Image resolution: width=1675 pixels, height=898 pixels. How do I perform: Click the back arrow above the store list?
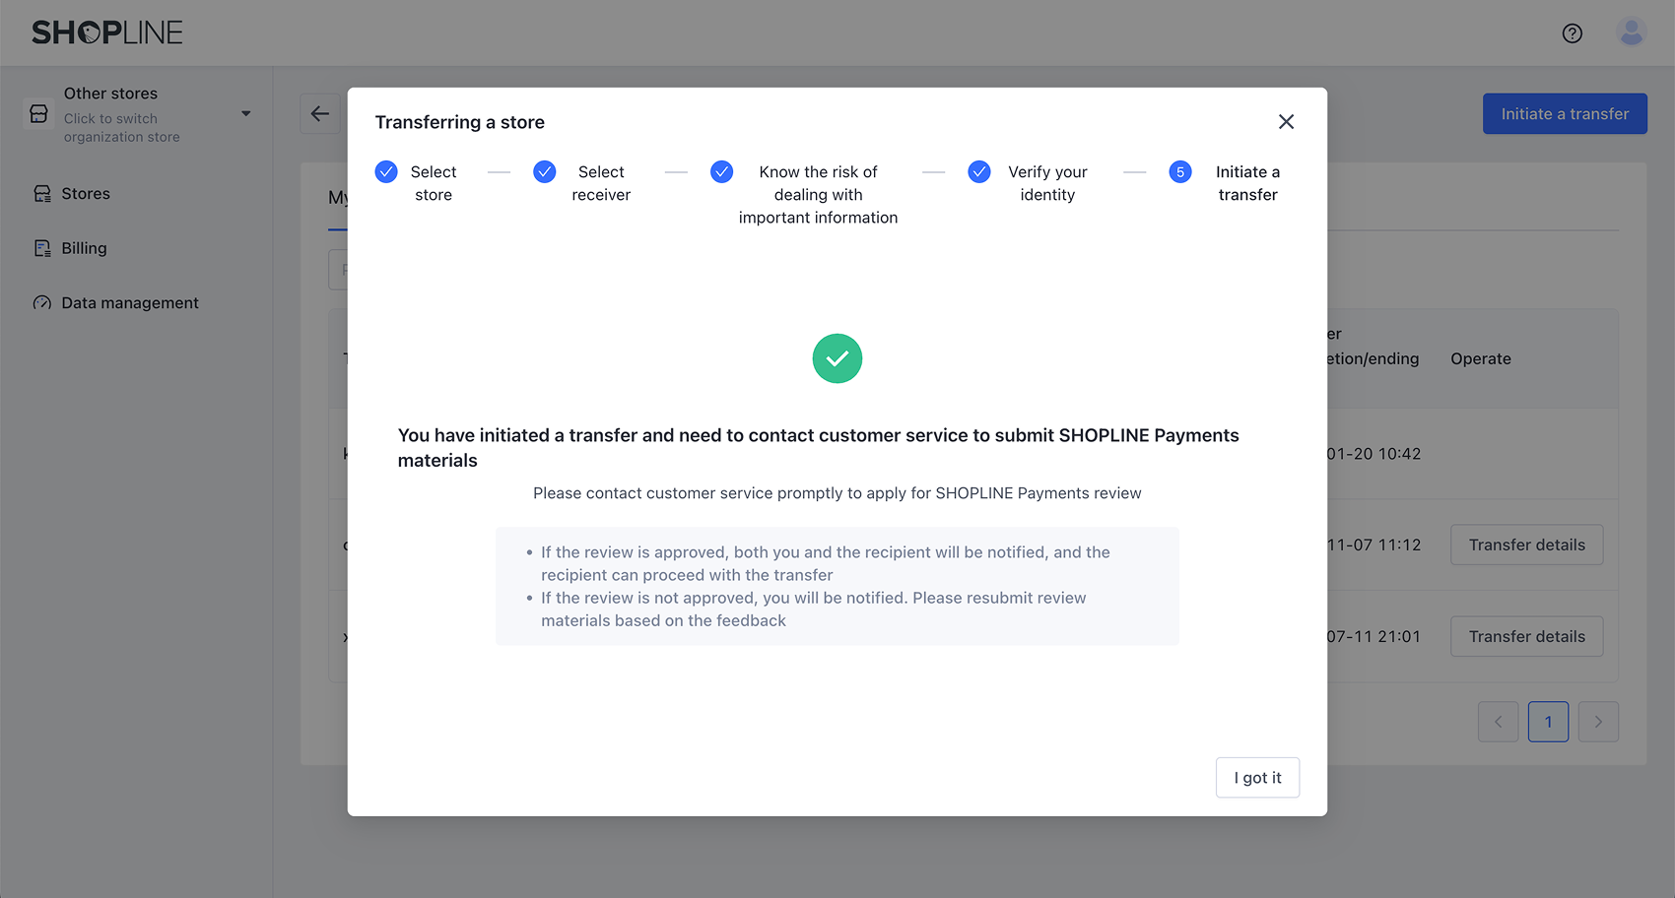click(x=320, y=113)
